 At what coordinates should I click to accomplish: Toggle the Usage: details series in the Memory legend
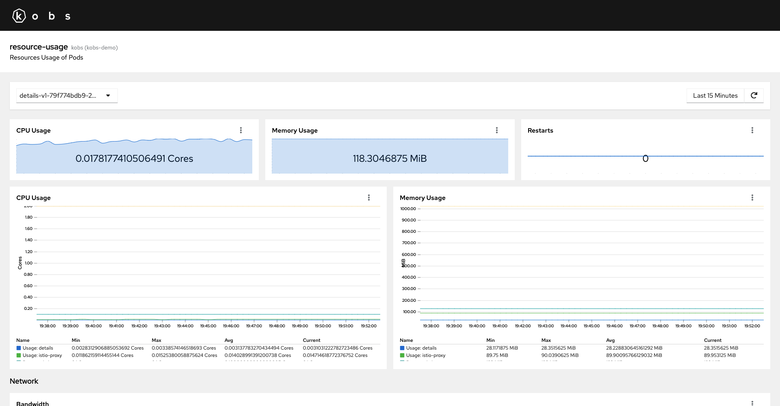pyautogui.click(x=418, y=348)
